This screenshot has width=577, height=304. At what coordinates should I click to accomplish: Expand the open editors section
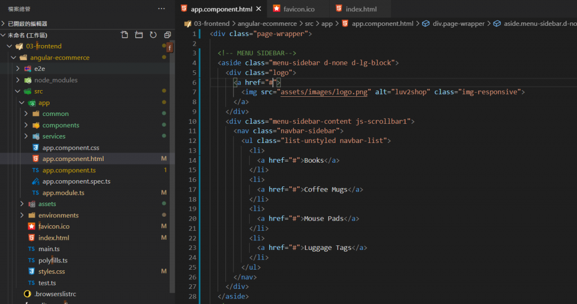click(3, 24)
